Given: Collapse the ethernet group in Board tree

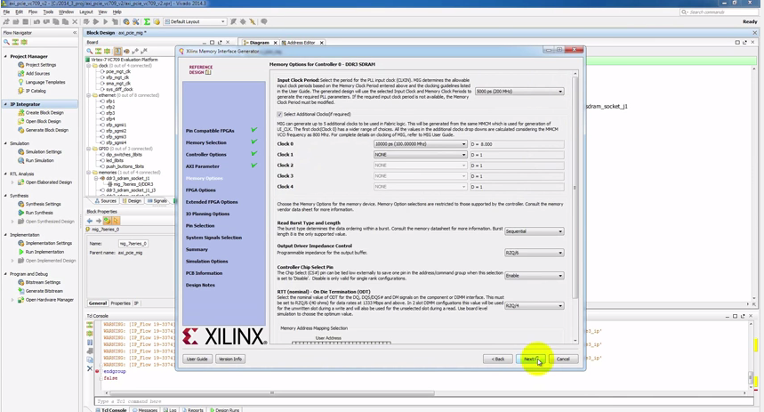Looking at the screenshot, I should click(x=89, y=95).
